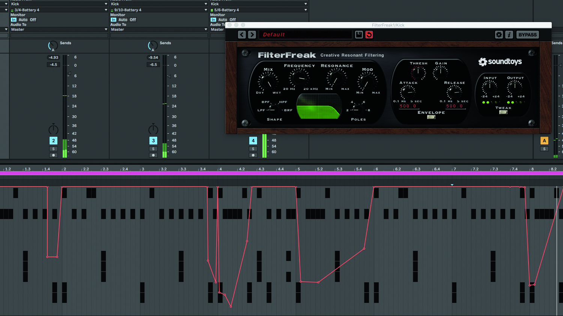Toggle the Envelope switch in FilterFreak

click(x=431, y=117)
